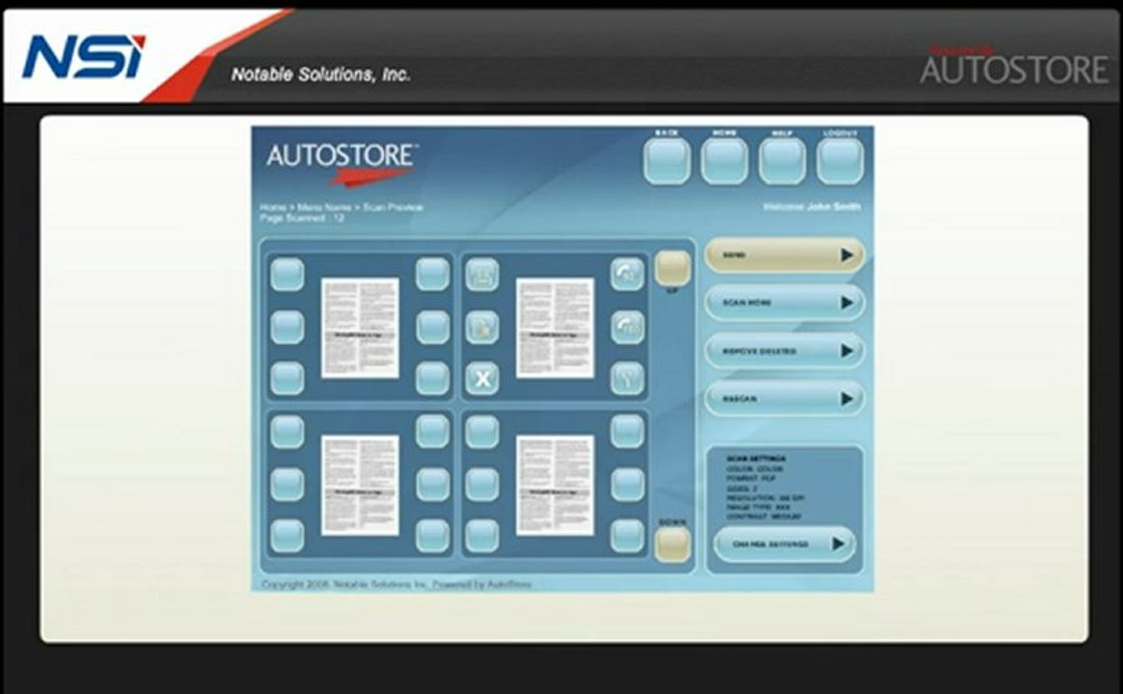Select the top-left scanned page thumbnail
The height and width of the screenshot is (694, 1123).
tap(360, 328)
